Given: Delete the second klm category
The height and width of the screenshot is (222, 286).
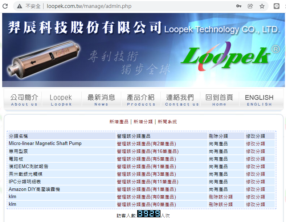Looking at the screenshot, I should (221, 205).
